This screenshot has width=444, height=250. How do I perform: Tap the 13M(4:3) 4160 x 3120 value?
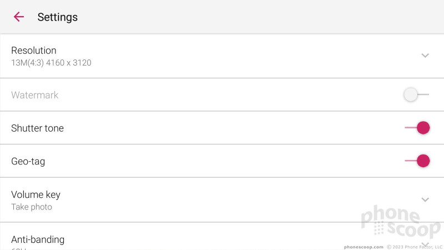pyautogui.click(x=51, y=63)
